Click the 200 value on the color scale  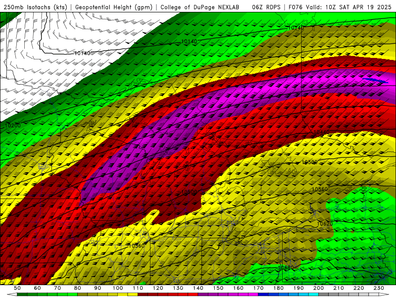318,288
